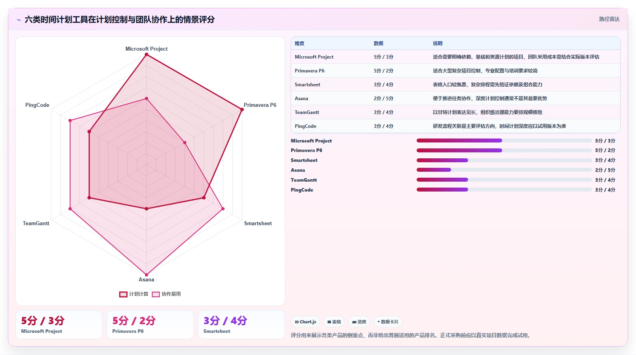Click the 进度 tag chip

(359, 322)
